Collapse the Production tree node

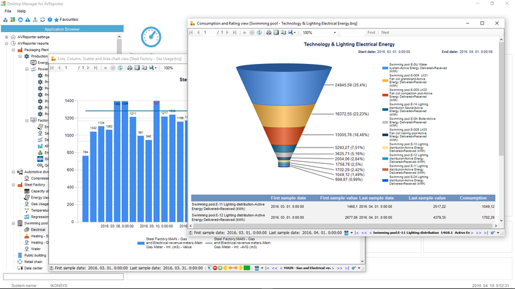click(x=20, y=56)
